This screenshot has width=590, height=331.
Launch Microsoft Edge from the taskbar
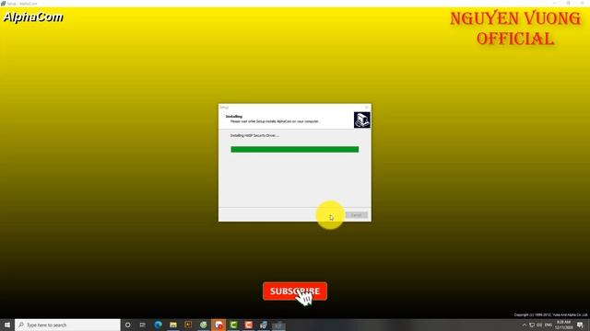[158, 325]
